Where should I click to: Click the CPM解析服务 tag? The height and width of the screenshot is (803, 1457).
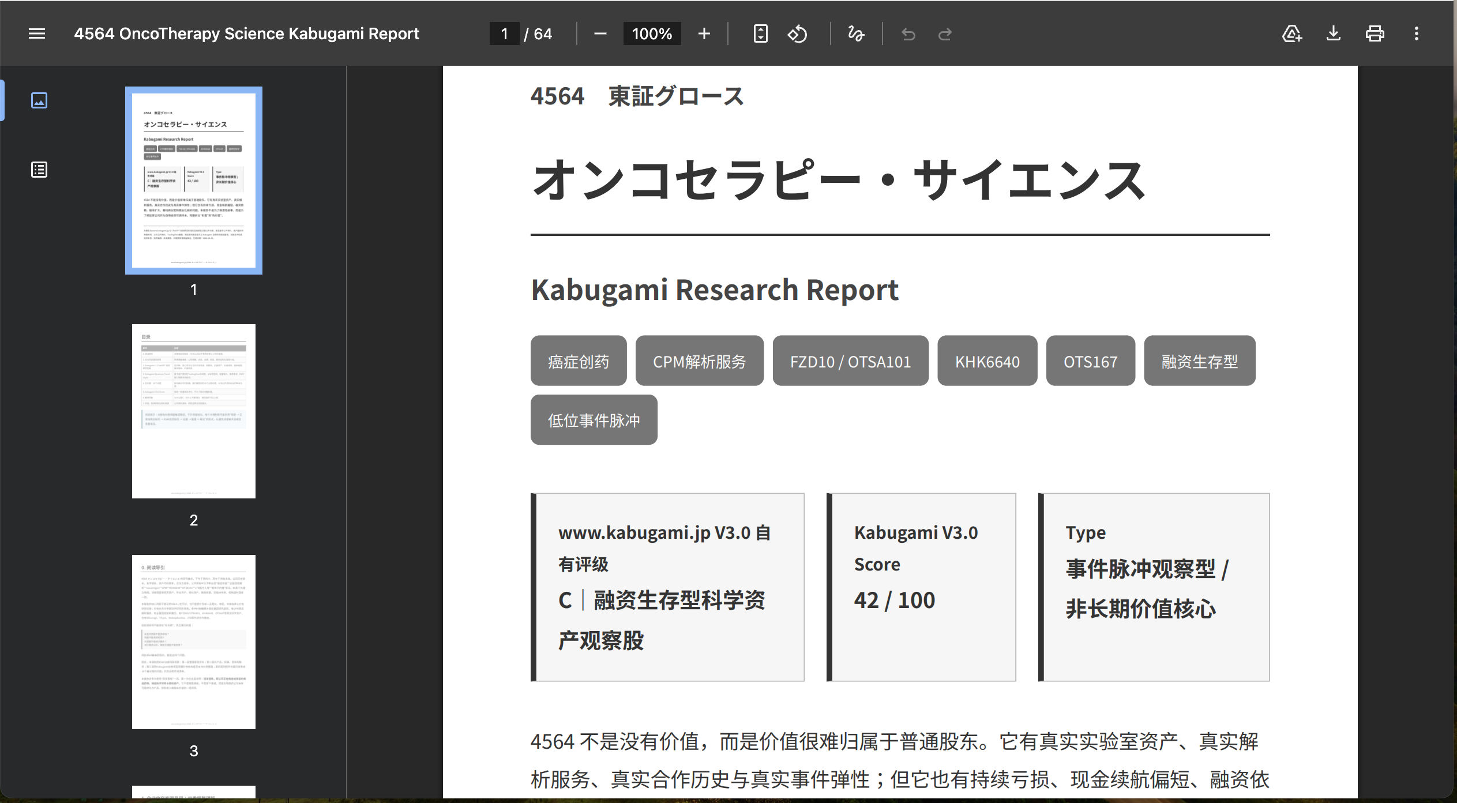pyautogui.click(x=700, y=361)
